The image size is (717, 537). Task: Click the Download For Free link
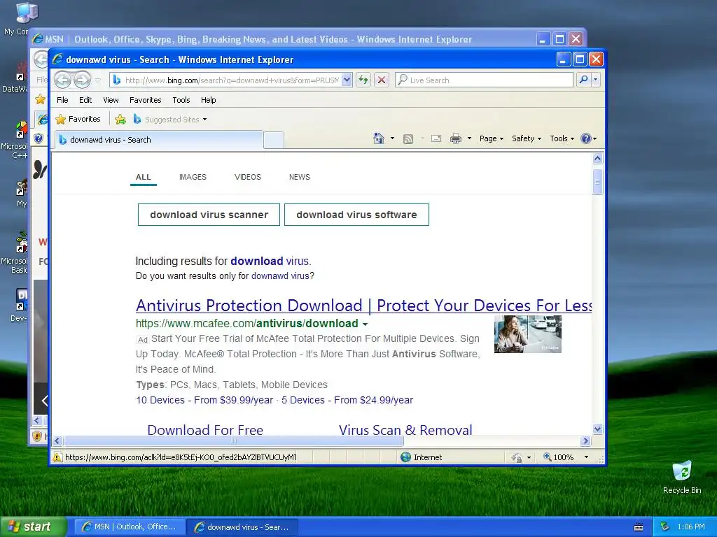point(205,430)
